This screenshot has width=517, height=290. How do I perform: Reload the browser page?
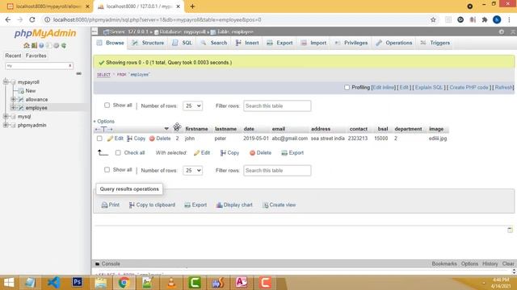click(32, 19)
